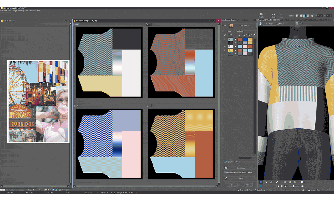Click the blue garment icon in 3D toolbar
The image size is (334, 201).
[261, 182]
